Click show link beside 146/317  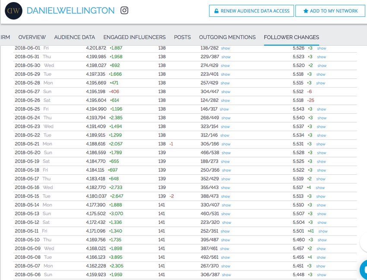tap(224, 109)
